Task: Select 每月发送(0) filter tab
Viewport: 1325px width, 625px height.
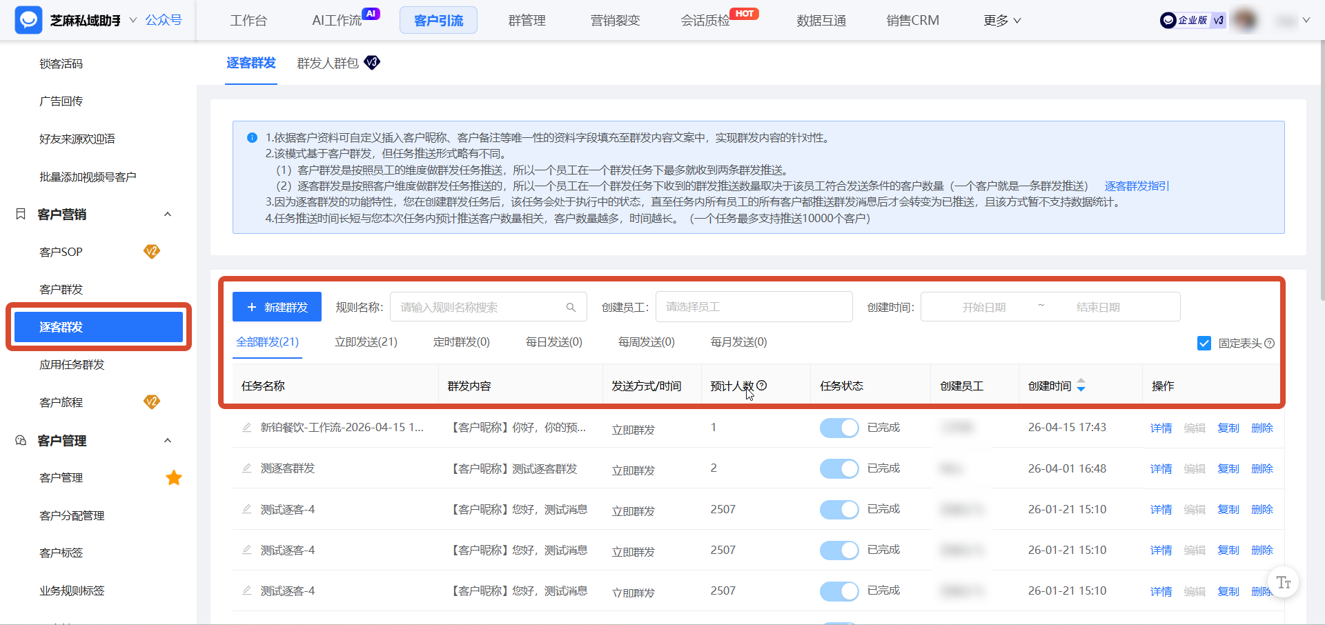Action: click(738, 342)
